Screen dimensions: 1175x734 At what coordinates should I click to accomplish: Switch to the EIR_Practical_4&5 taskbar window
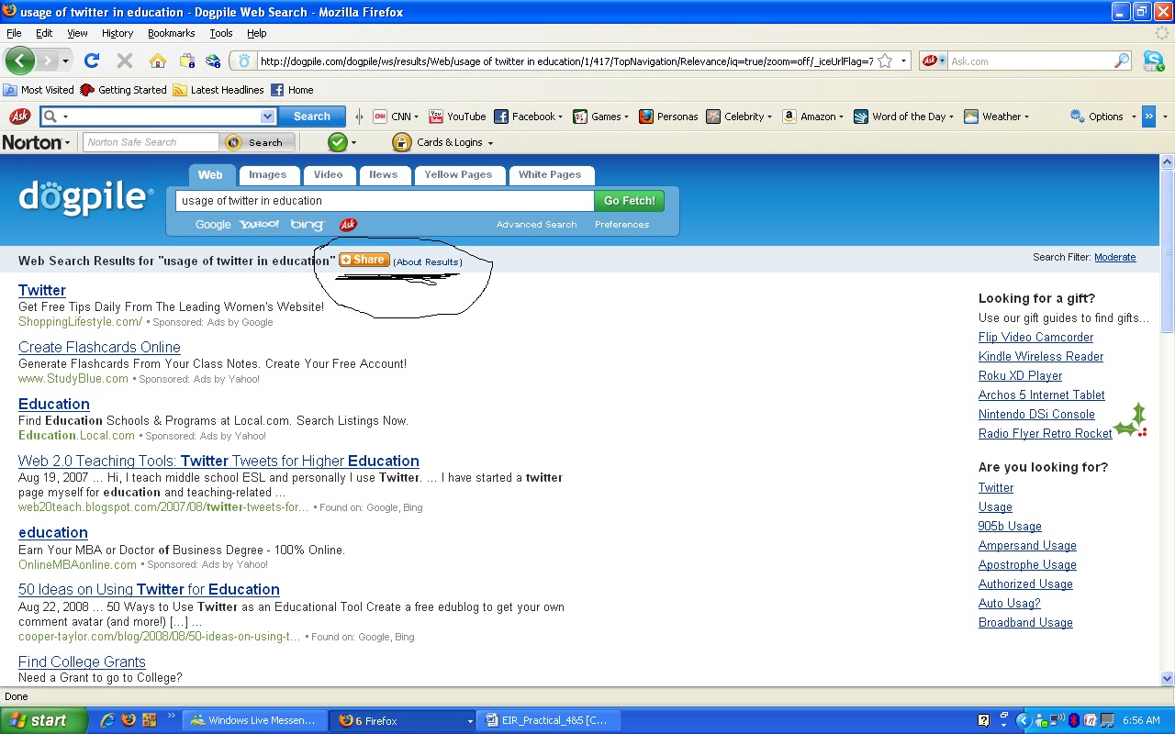pos(549,720)
